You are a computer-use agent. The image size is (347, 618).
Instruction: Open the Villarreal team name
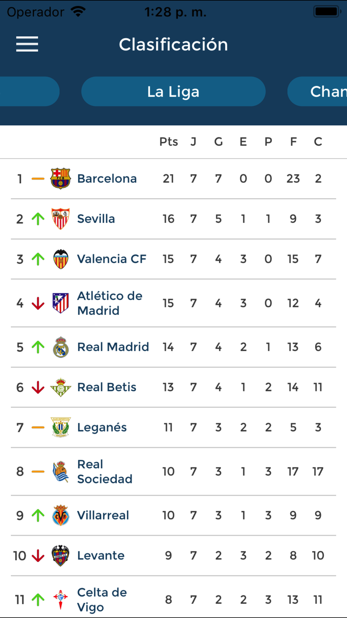click(103, 515)
